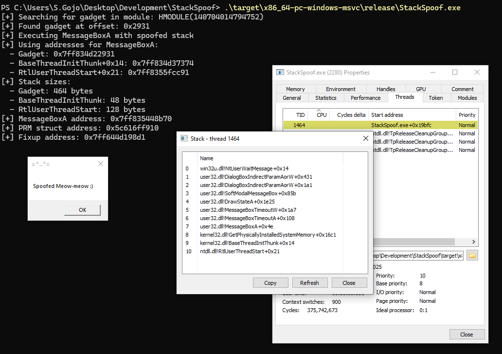Screen dimensions: 502x354
Task: Open the Comment tab
Action: [462, 89]
